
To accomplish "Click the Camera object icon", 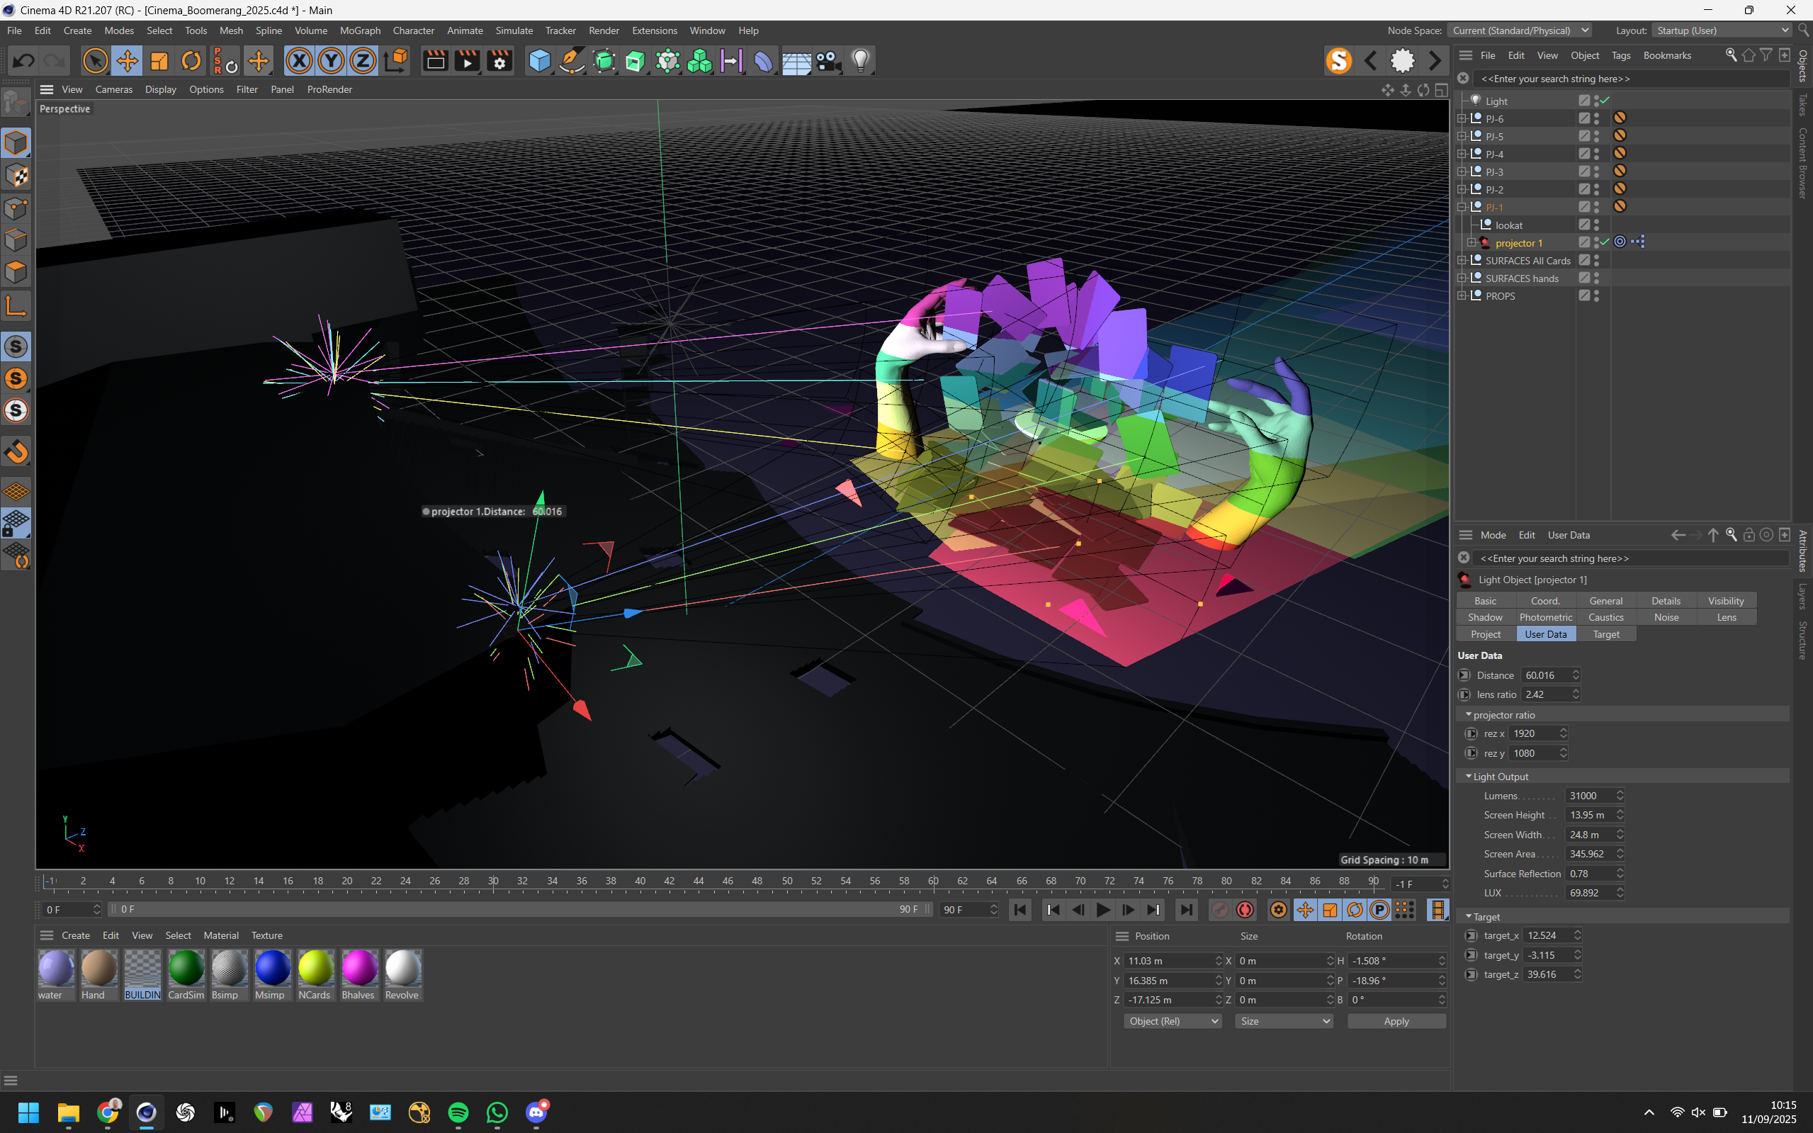I will click(829, 61).
